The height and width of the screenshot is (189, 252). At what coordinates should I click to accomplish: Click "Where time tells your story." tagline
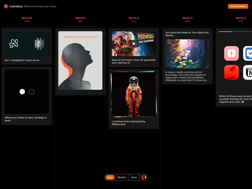pos(40,6)
